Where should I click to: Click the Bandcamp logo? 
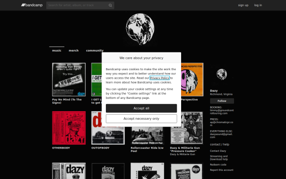click(x=32, y=5)
